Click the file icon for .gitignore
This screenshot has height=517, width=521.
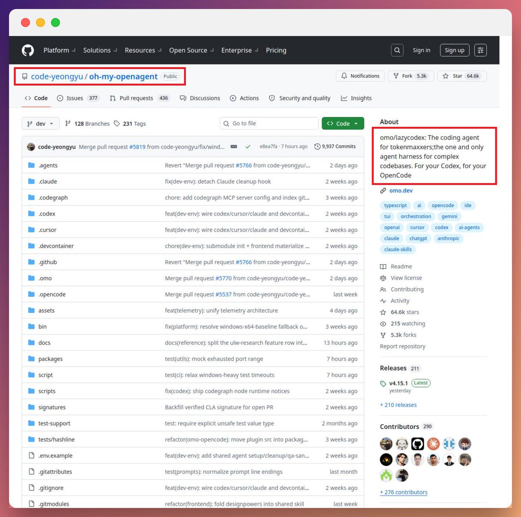click(31, 488)
